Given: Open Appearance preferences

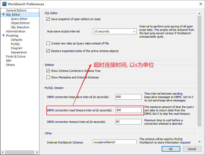Looking at the screenshot, I should (x=19, y=53).
